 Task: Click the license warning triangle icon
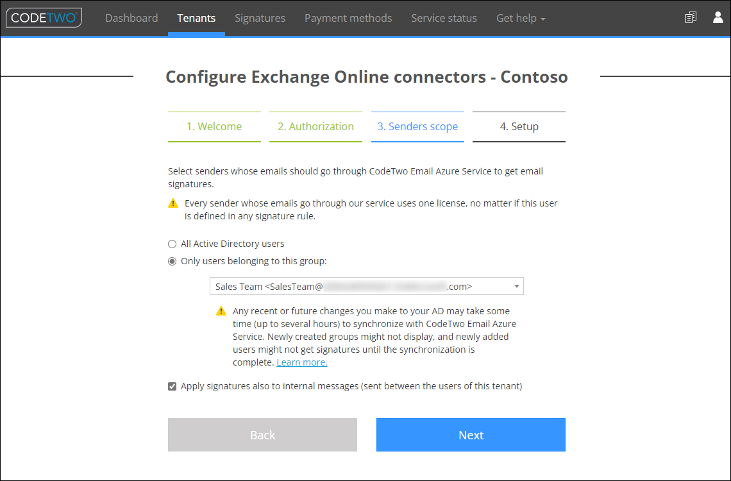173,203
